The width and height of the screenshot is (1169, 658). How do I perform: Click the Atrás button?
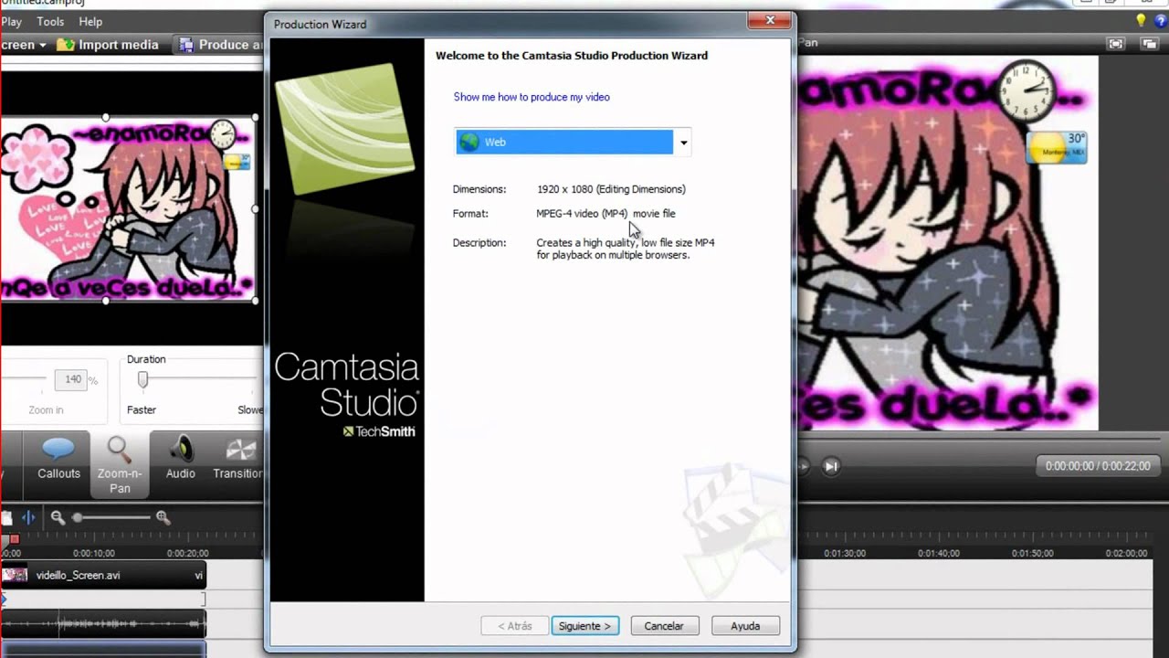[514, 626]
